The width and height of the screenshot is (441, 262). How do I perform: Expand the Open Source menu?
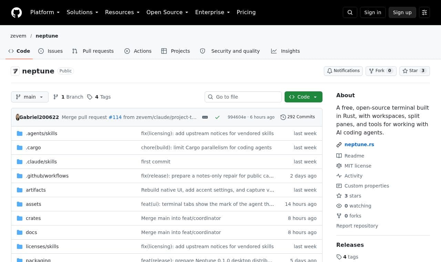[167, 12]
